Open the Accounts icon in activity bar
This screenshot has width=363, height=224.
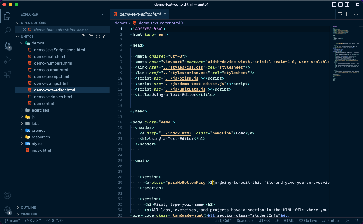[7, 195]
